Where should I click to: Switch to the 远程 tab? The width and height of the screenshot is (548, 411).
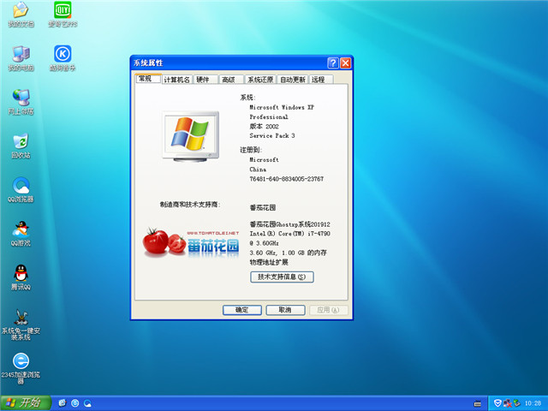[x=321, y=80]
